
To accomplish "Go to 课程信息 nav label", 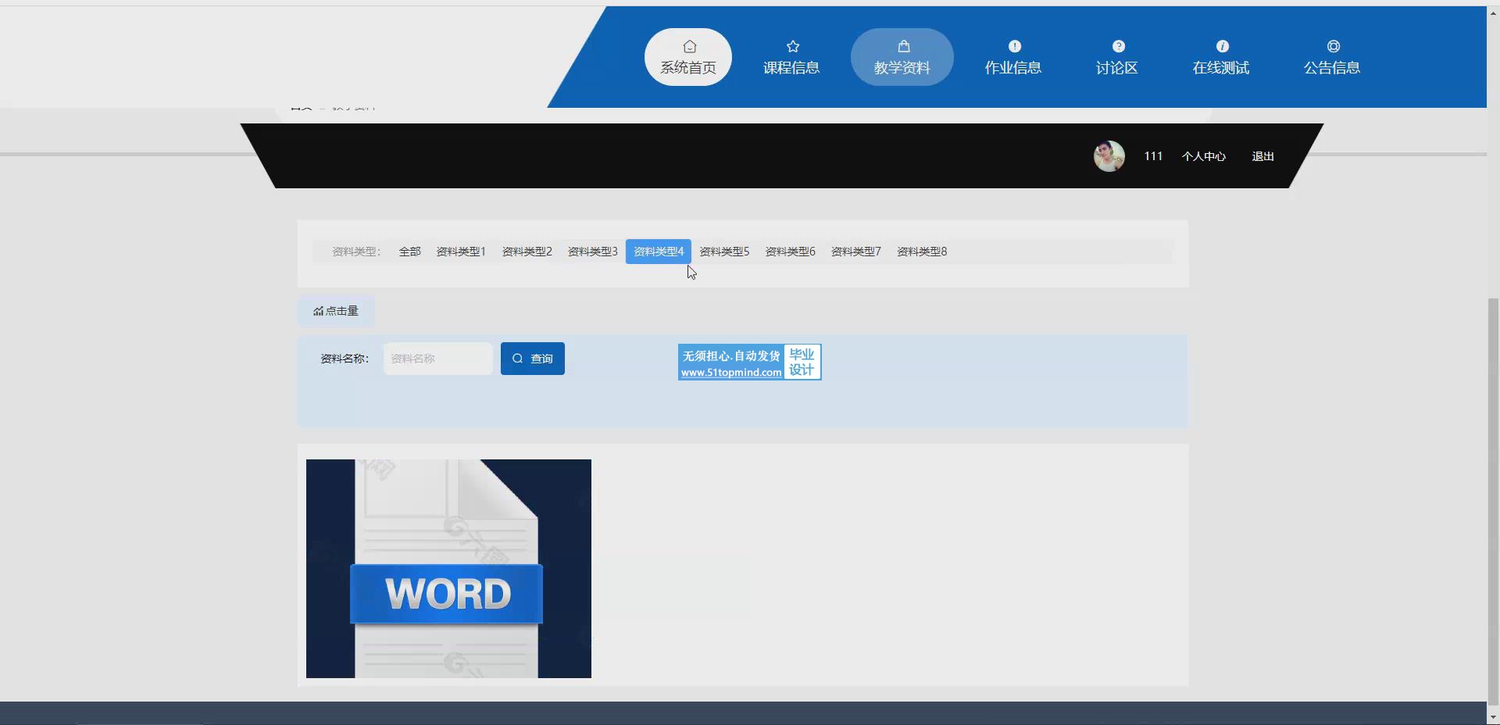I will [791, 68].
